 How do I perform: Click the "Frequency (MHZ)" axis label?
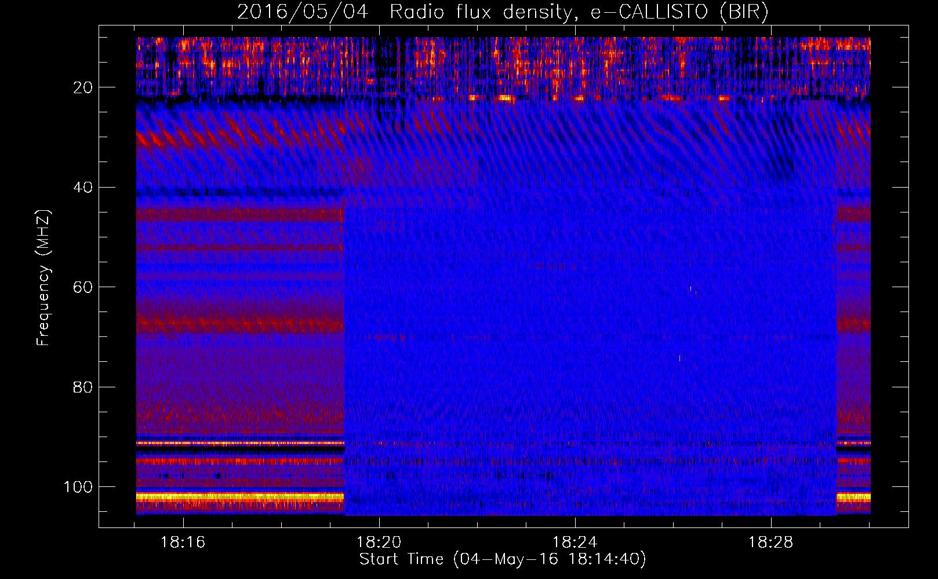coord(44,277)
